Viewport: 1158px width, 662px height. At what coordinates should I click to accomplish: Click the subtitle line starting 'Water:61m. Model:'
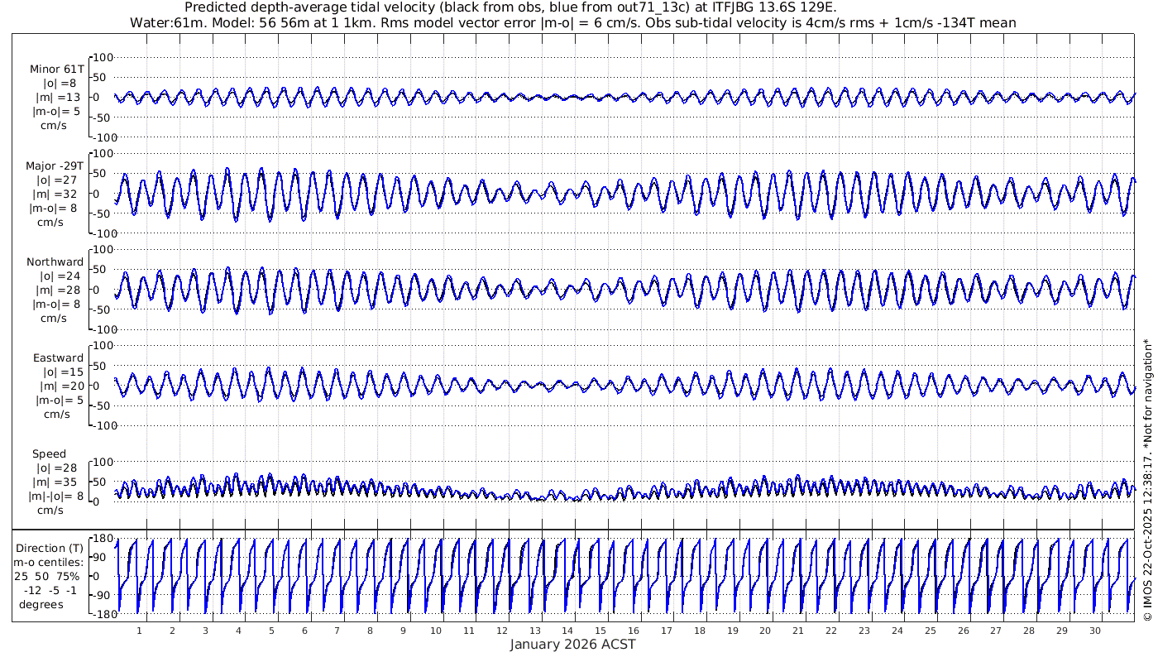tap(573, 22)
